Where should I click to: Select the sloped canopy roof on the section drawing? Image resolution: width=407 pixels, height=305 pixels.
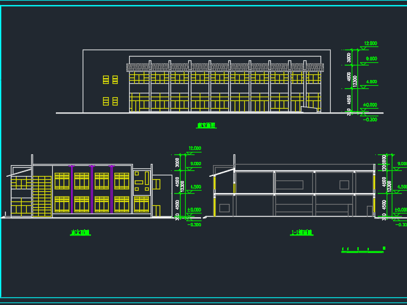pos(223,172)
